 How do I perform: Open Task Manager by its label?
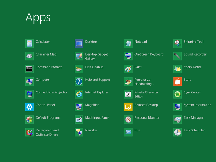(194, 118)
